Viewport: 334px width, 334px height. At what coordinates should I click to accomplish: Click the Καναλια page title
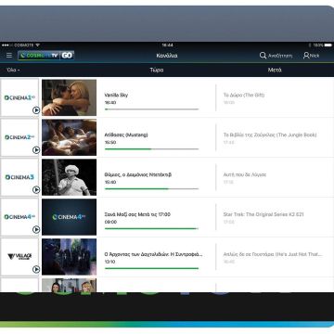167,56
